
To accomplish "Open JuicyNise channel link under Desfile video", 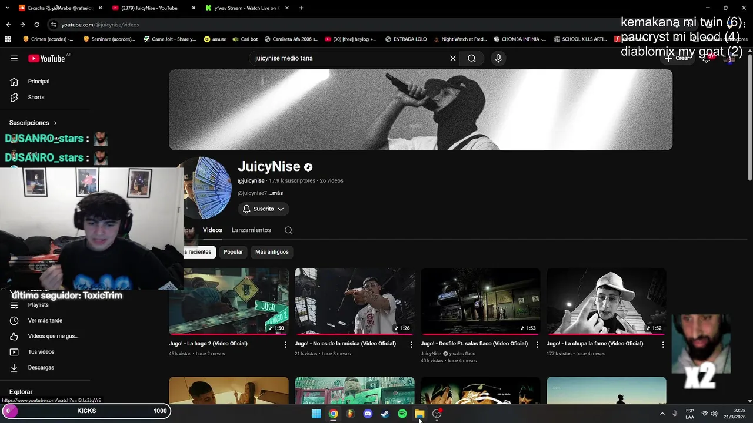I will (x=431, y=354).
